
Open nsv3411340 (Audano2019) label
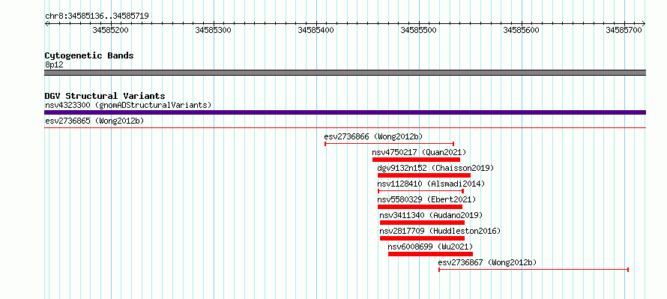point(432,215)
